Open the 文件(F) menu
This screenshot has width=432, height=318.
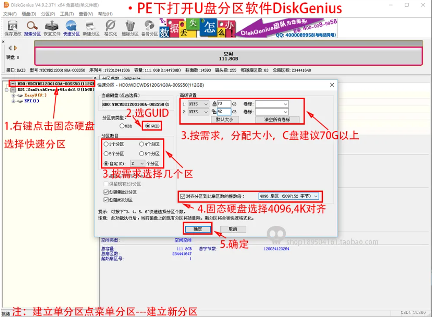coord(10,14)
